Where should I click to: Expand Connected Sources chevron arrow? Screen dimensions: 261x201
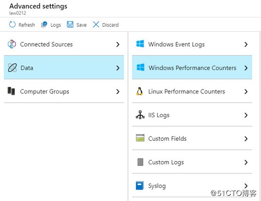point(118,44)
